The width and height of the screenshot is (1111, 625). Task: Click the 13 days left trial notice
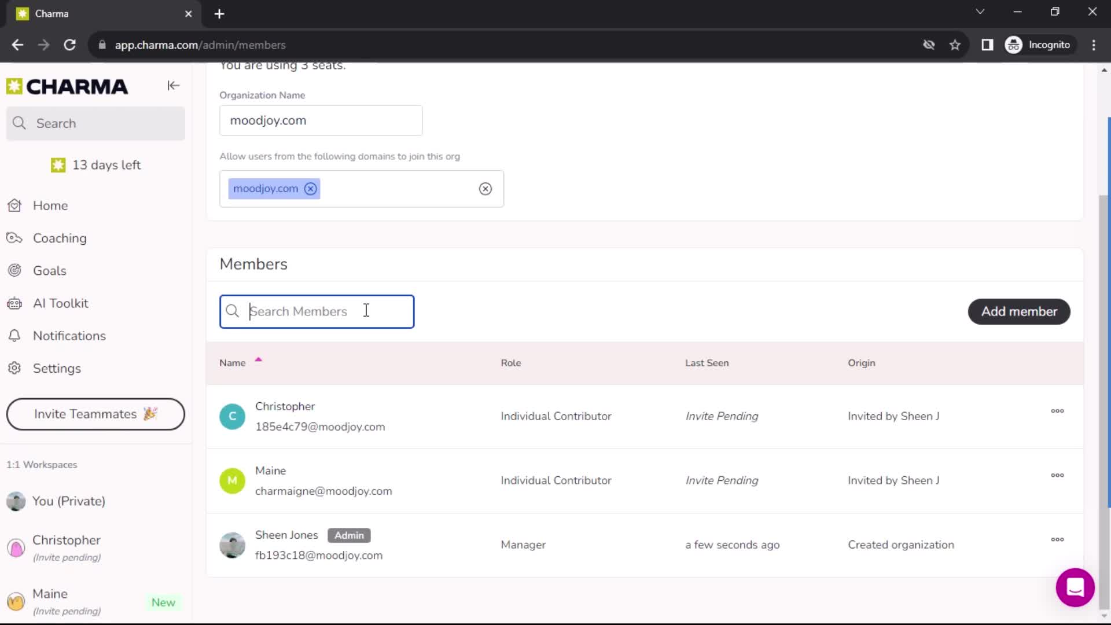pos(95,165)
